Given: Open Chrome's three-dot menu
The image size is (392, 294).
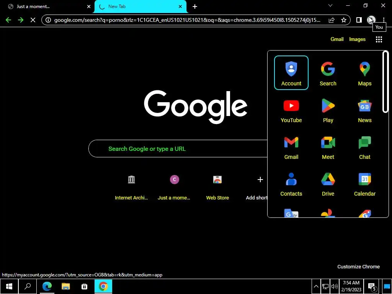Looking at the screenshot, I should [384, 20].
